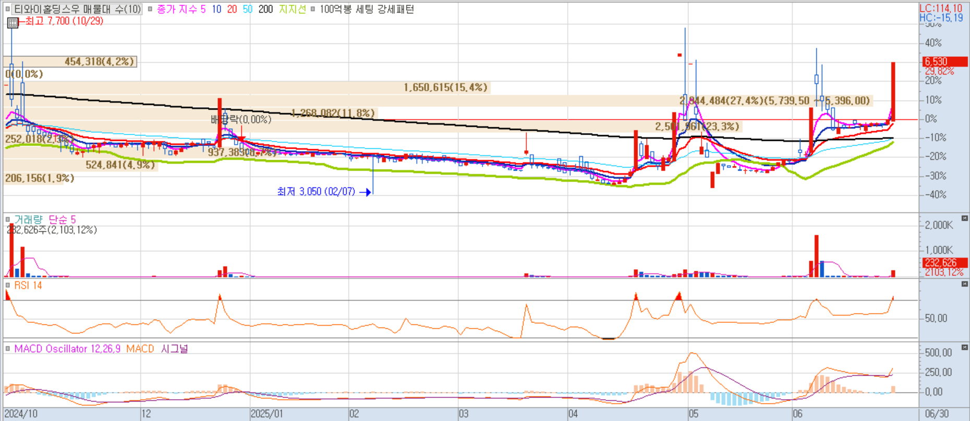Click the 29.82% change value on price axis
The image size is (970, 421).
[x=939, y=71]
